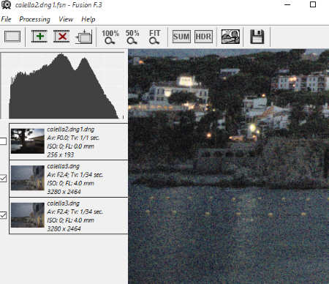The width and height of the screenshot is (329, 284).
Task: Zoom to 100% view
Action: pyautogui.click(x=110, y=37)
